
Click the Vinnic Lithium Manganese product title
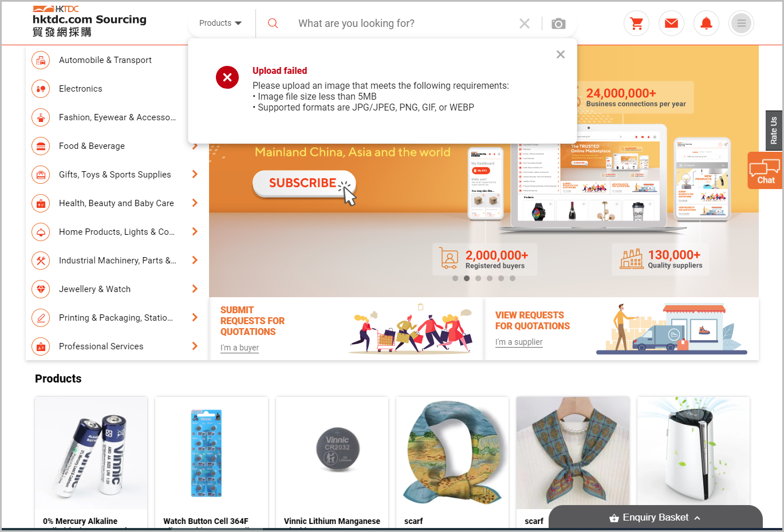[x=332, y=521]
